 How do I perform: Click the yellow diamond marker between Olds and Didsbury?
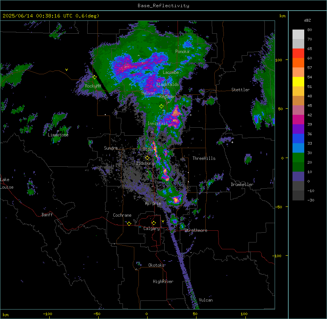click(147, 158)
